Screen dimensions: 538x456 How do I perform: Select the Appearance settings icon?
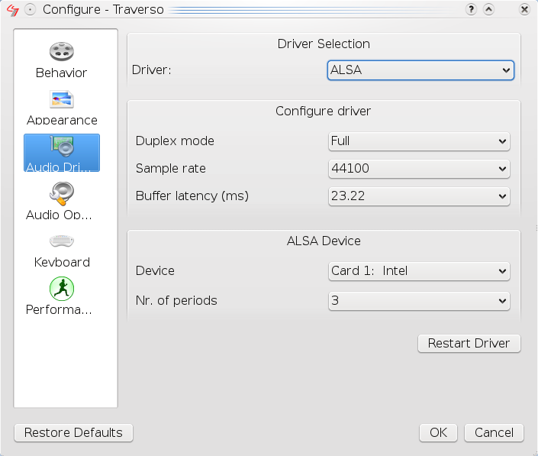62,99
